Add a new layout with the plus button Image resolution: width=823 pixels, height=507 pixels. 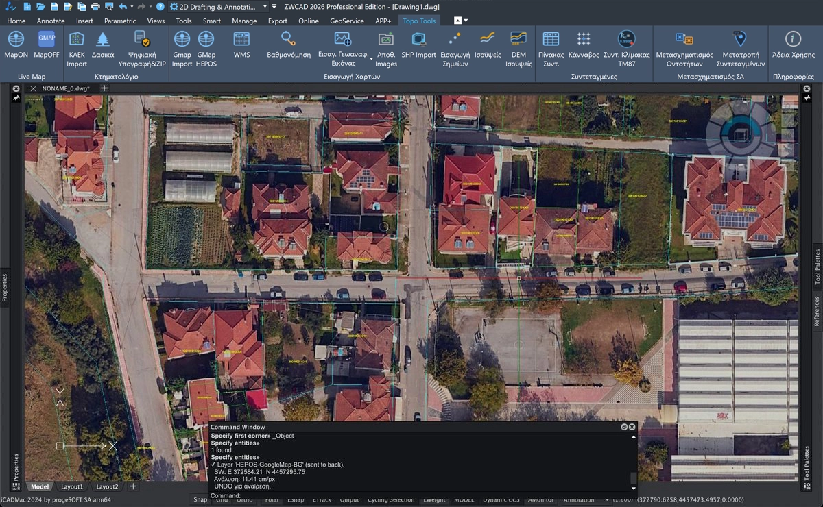tap(134, 486)
